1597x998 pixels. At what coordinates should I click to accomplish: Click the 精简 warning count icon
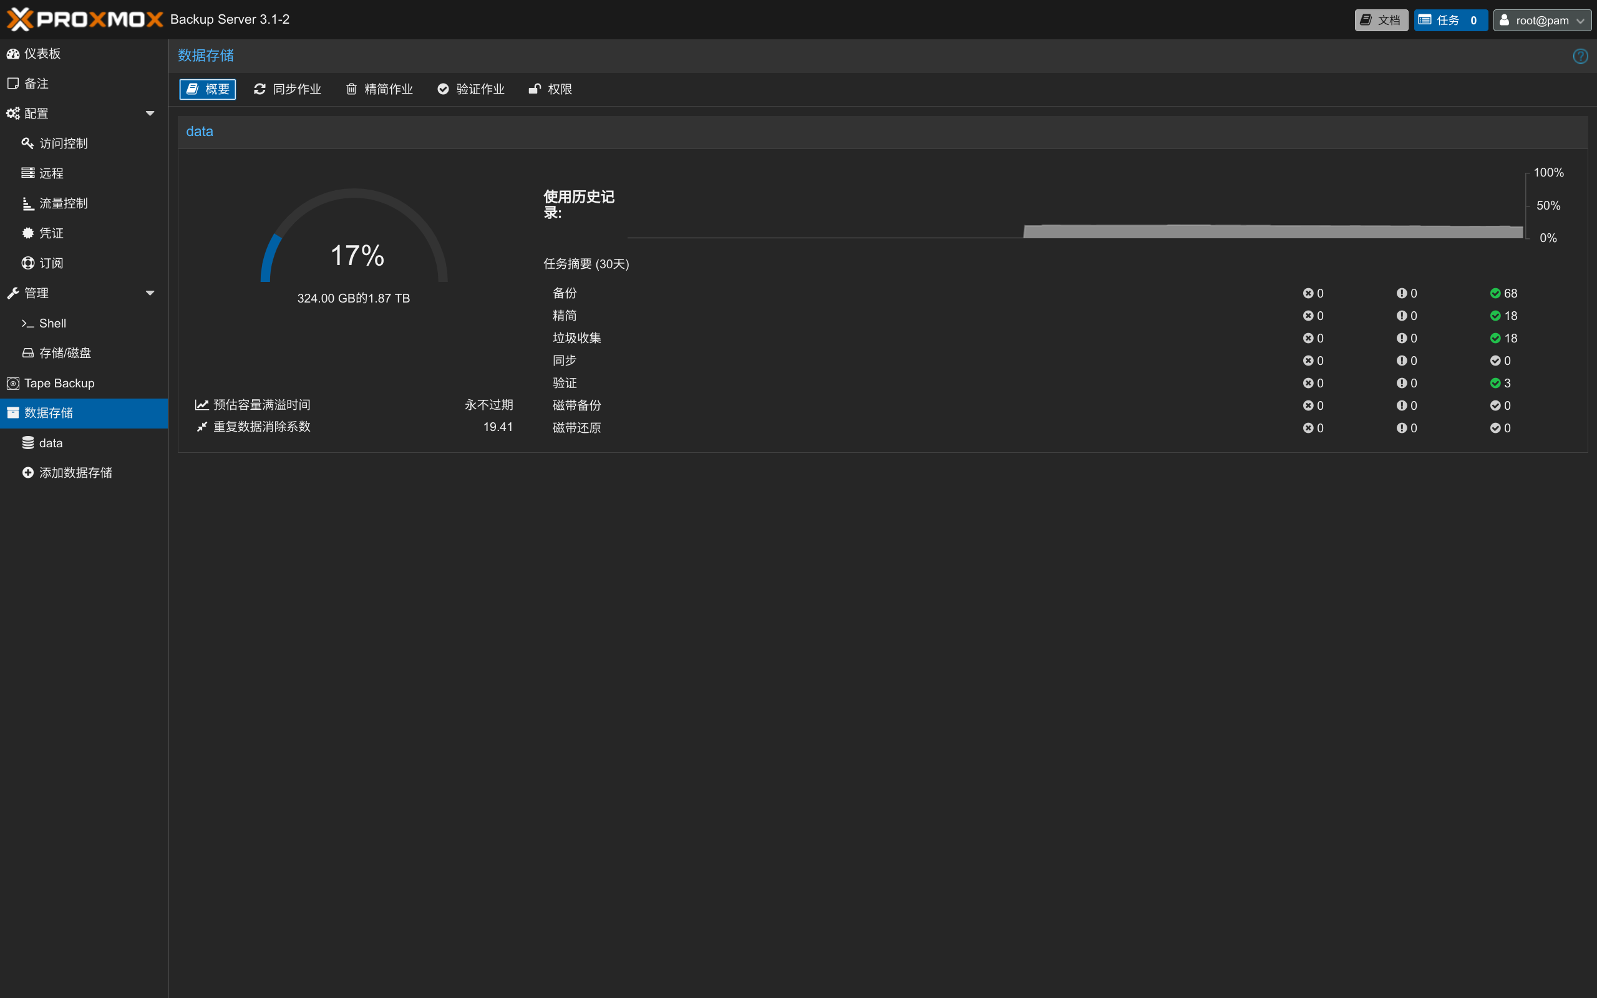coord(1401,316)
